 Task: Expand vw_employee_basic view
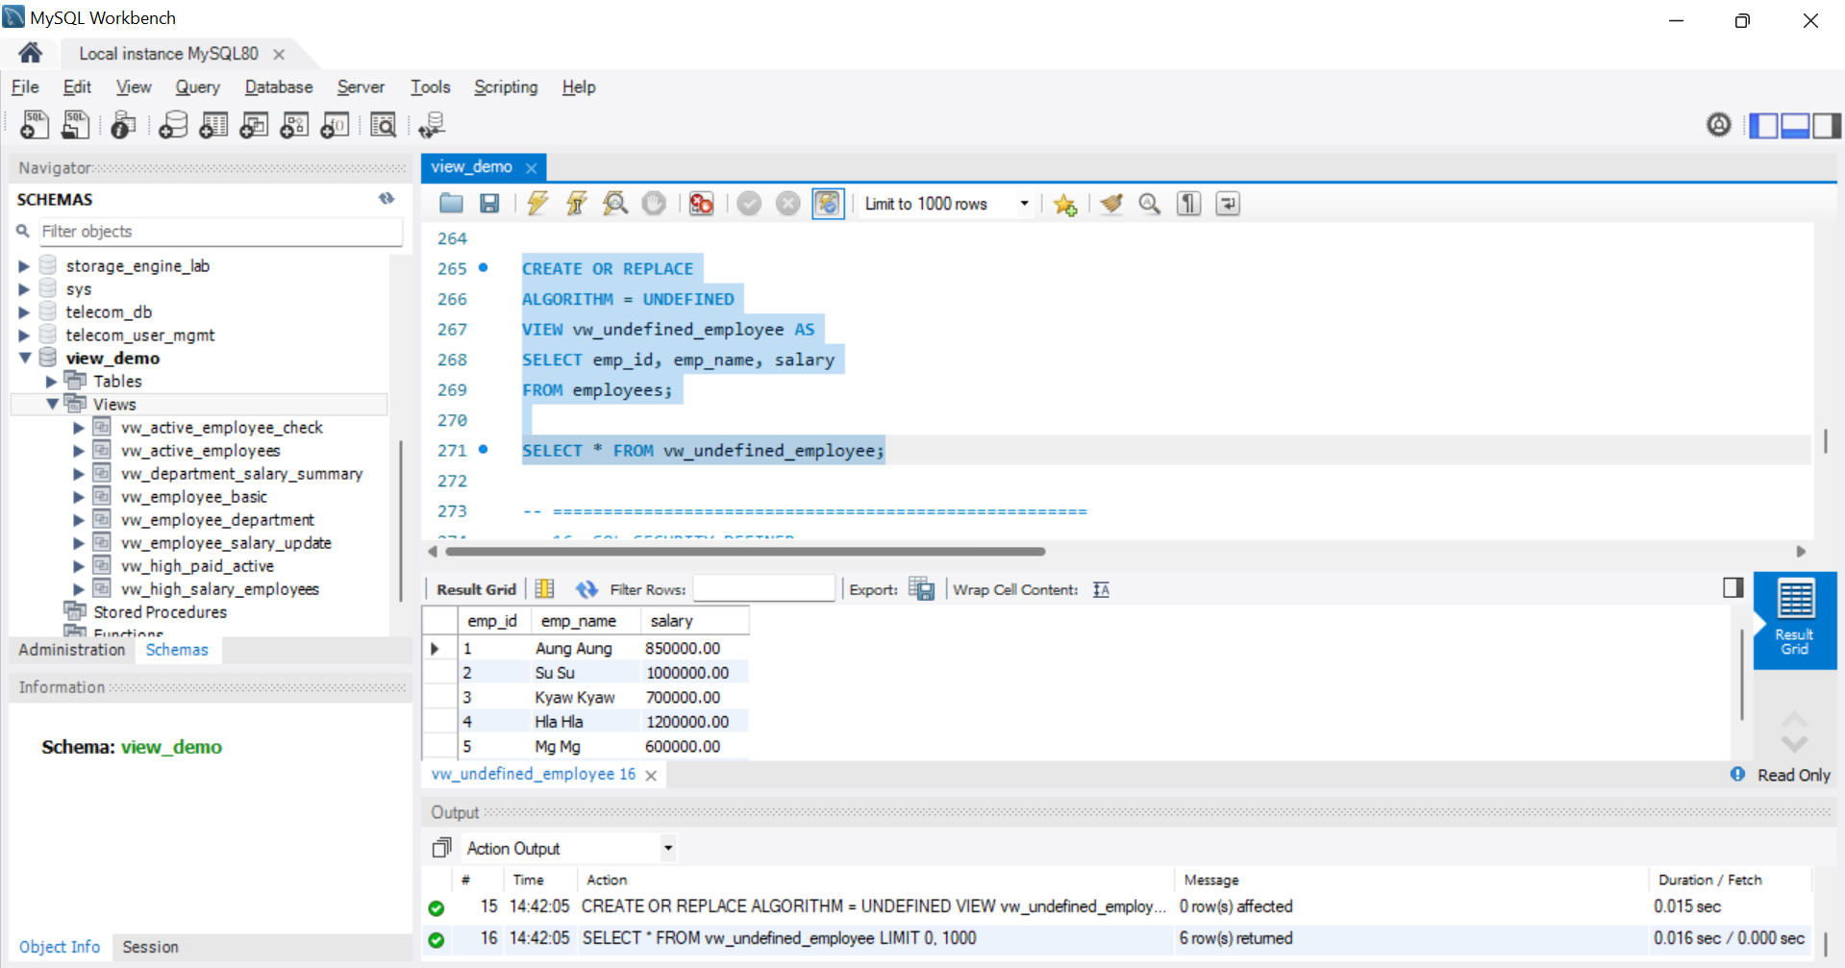pyautogui.click(x=80, y=497)
